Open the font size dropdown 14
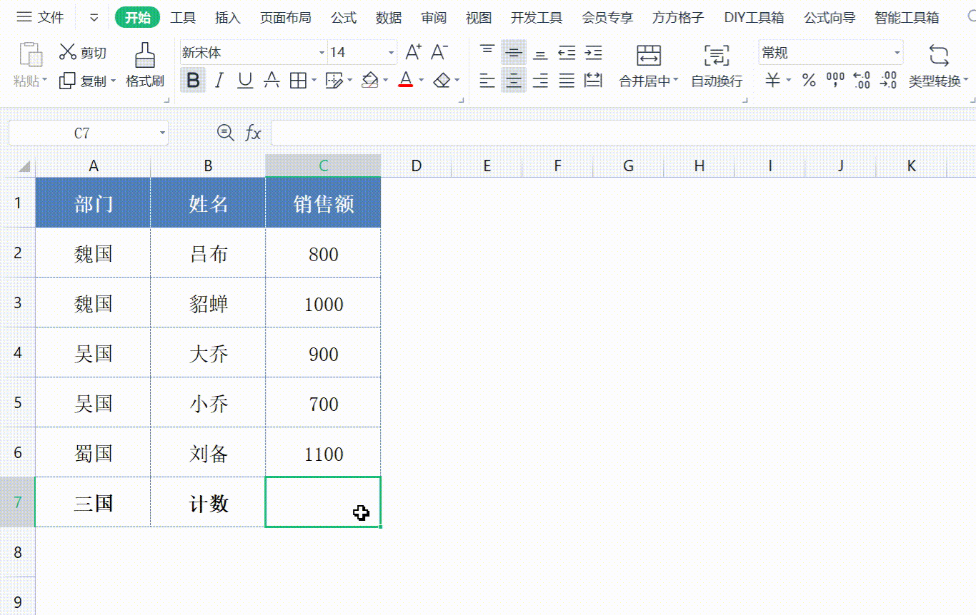This screenshot has height=615, width=976. pyautogui.click(x=391, y=53)
